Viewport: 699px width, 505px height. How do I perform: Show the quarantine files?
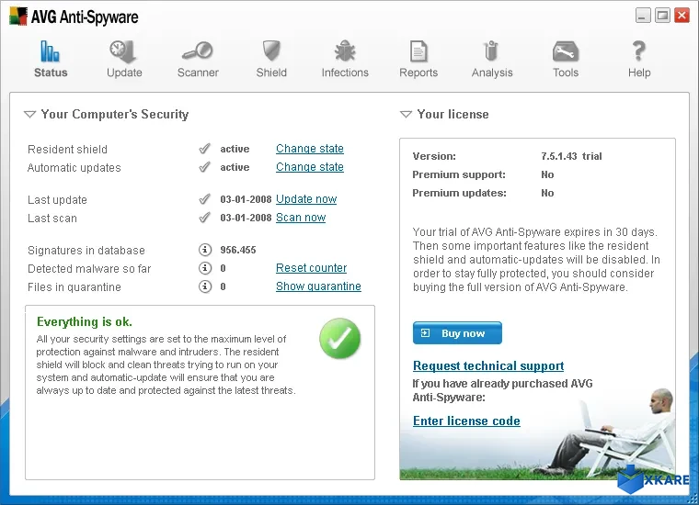(x=318, y=286)
